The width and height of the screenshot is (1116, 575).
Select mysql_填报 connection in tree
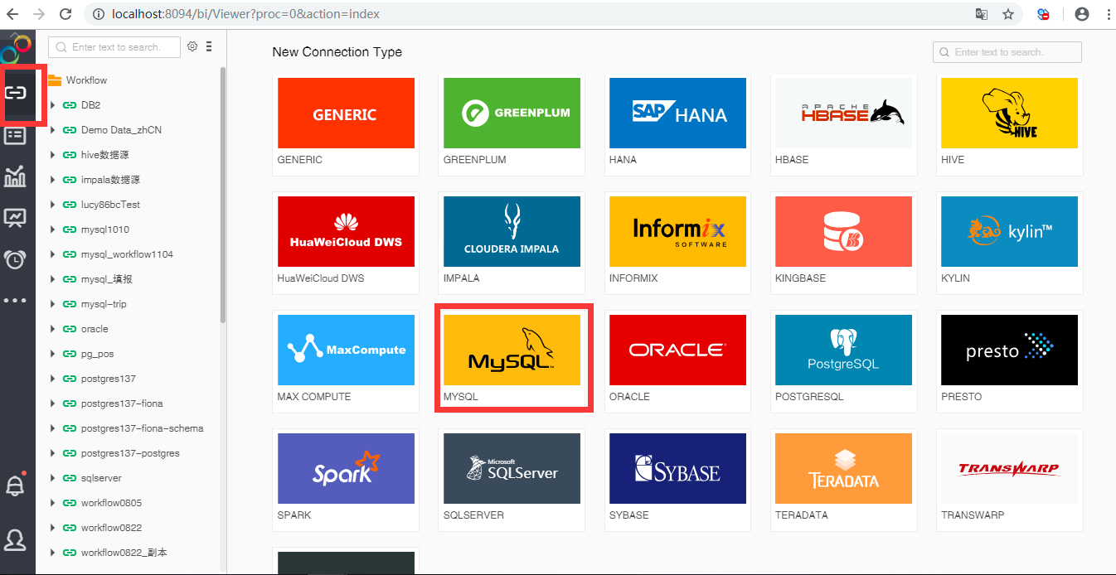click(x=107, y=279)
